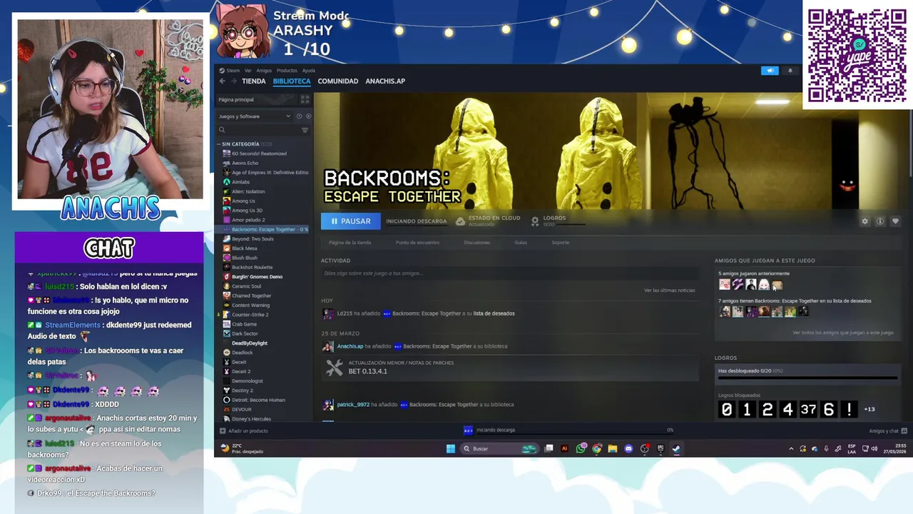Click Añadir un producto button

243,430
